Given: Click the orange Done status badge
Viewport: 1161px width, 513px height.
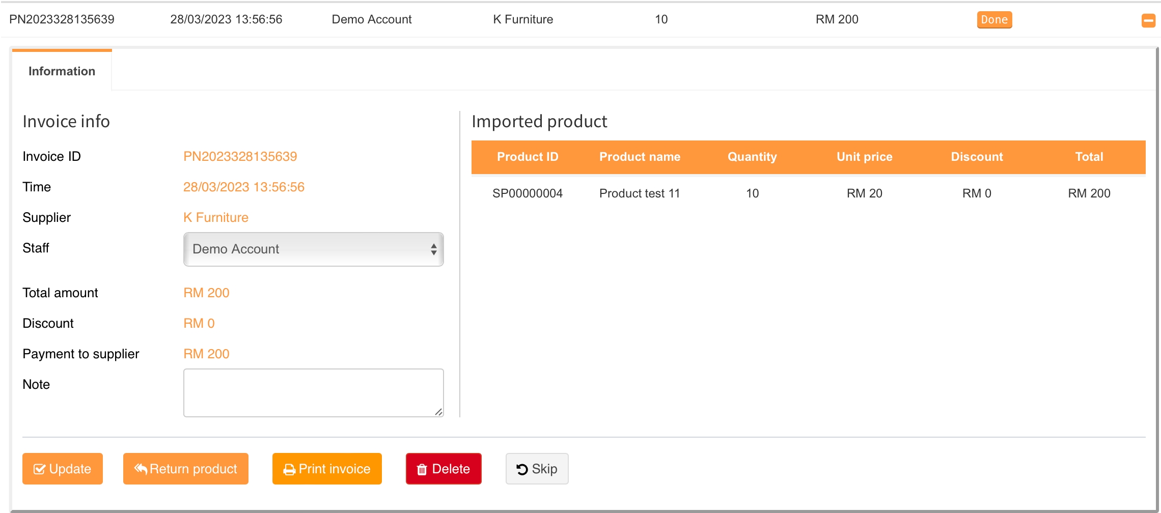Looking at the screenshot, I should pyautogui.click(x=994, y=20).
